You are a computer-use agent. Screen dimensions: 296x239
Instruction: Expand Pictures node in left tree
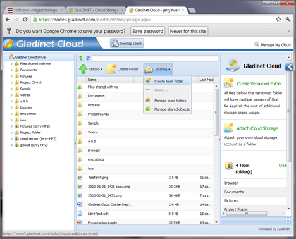12,77
